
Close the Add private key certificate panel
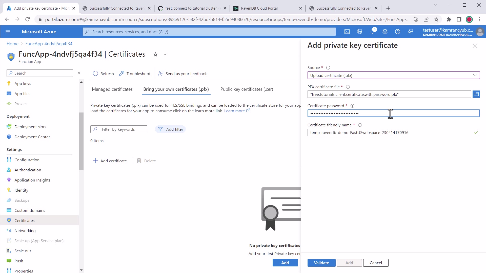click(x=475, y=46)
